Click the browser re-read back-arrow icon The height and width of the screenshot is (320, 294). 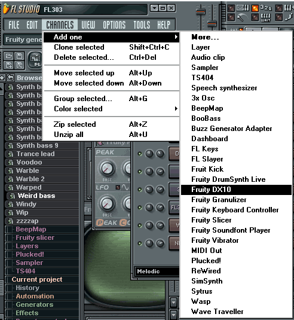click(11, 78)
